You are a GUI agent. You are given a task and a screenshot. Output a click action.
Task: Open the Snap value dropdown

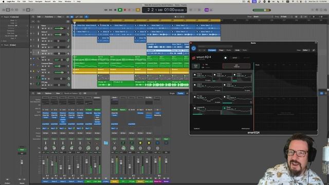point(263,17)
